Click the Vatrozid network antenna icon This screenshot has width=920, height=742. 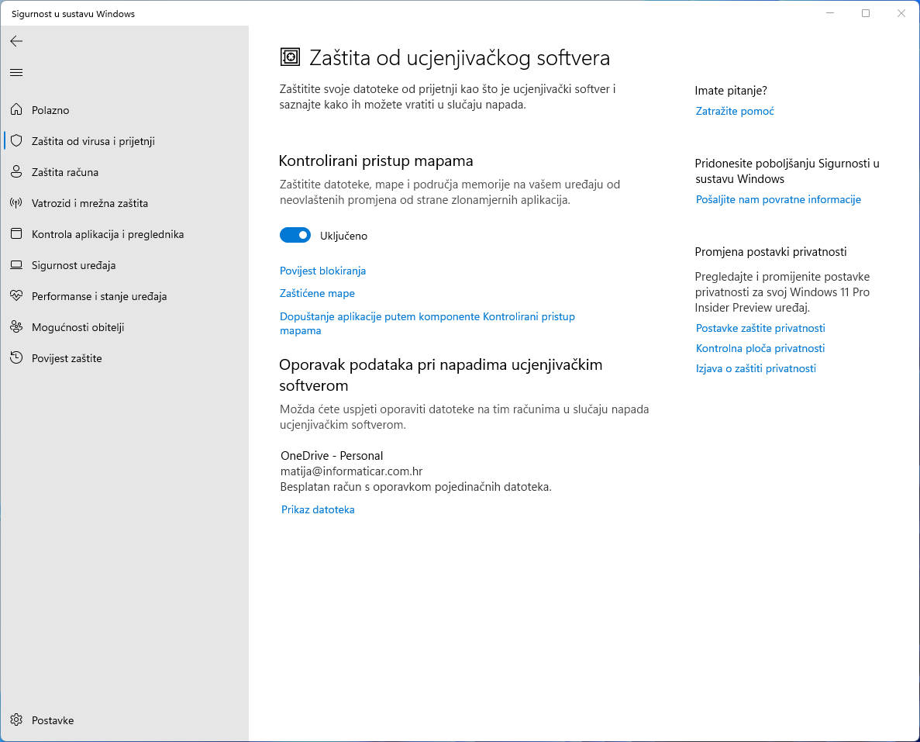[x=16, y=203]
